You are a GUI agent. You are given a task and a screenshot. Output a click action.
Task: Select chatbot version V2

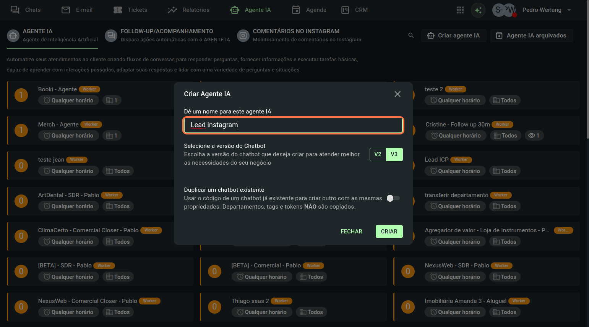click(378, 154)
